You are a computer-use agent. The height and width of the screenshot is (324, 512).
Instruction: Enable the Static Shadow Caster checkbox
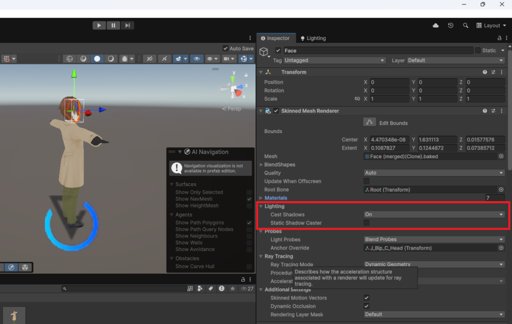click(366, 223)
